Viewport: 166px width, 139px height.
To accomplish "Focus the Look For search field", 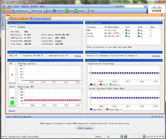I will pos(134,6).
